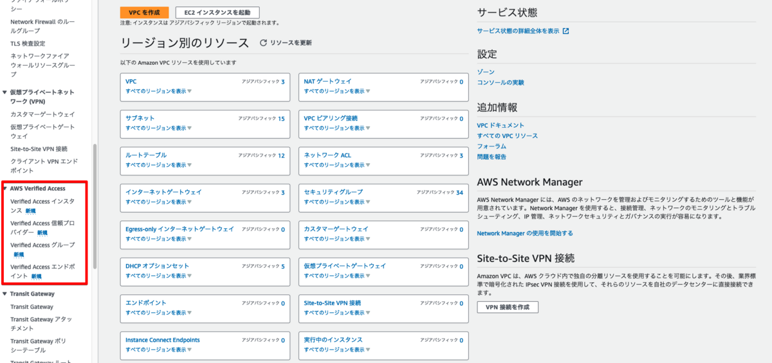Expand すべてのリージョンを表示 under サブネット
Screen dimensions: 772x363
pos(158,128)
